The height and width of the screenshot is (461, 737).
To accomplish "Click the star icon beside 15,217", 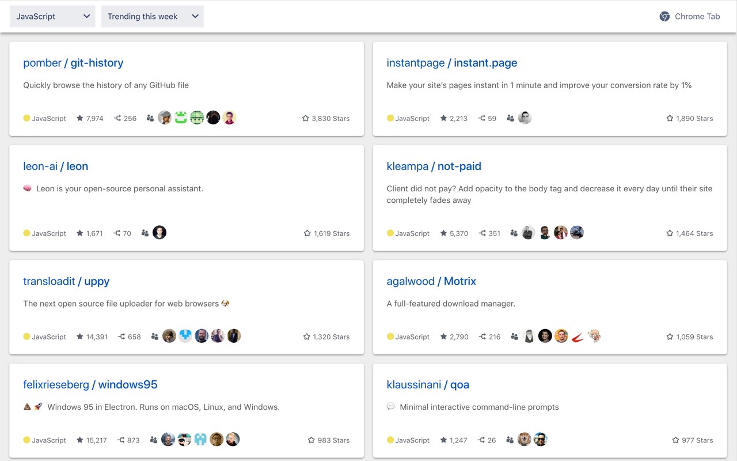I will [x=80, y=440].
